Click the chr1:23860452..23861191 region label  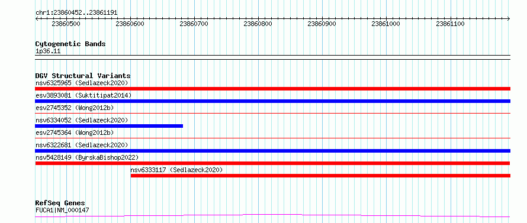[76, 13]
